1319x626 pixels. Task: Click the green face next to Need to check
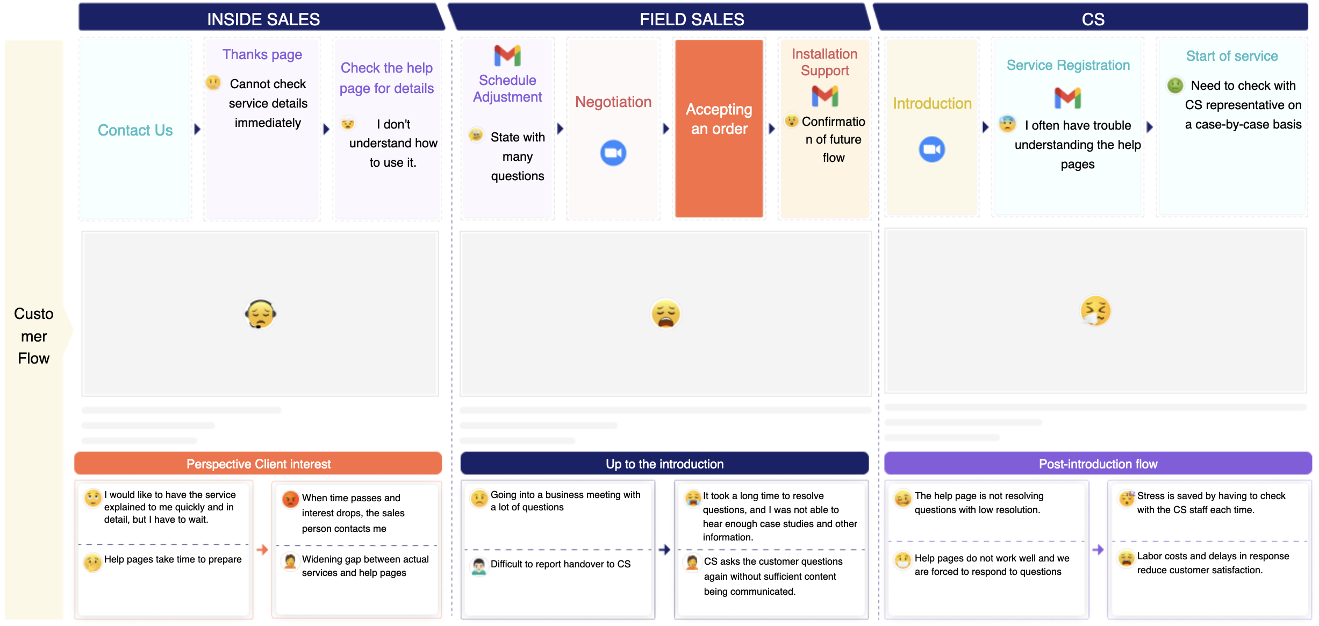tap(1175, 86)
